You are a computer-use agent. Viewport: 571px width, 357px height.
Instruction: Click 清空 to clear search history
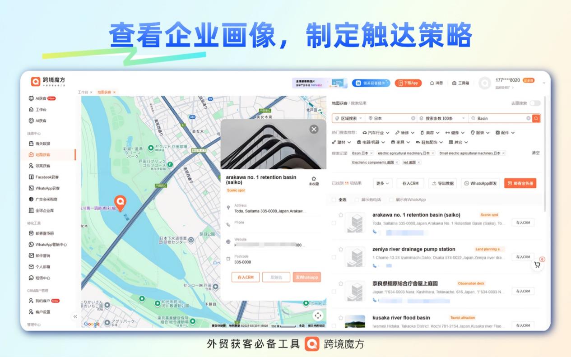535,153
